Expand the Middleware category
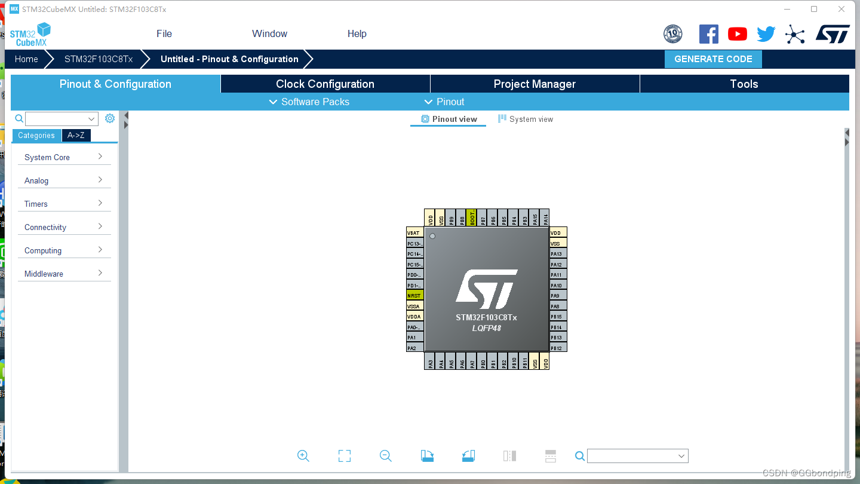 64,274
